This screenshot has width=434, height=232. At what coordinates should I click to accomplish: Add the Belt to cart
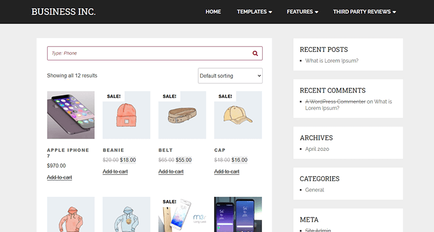[171, 172]
